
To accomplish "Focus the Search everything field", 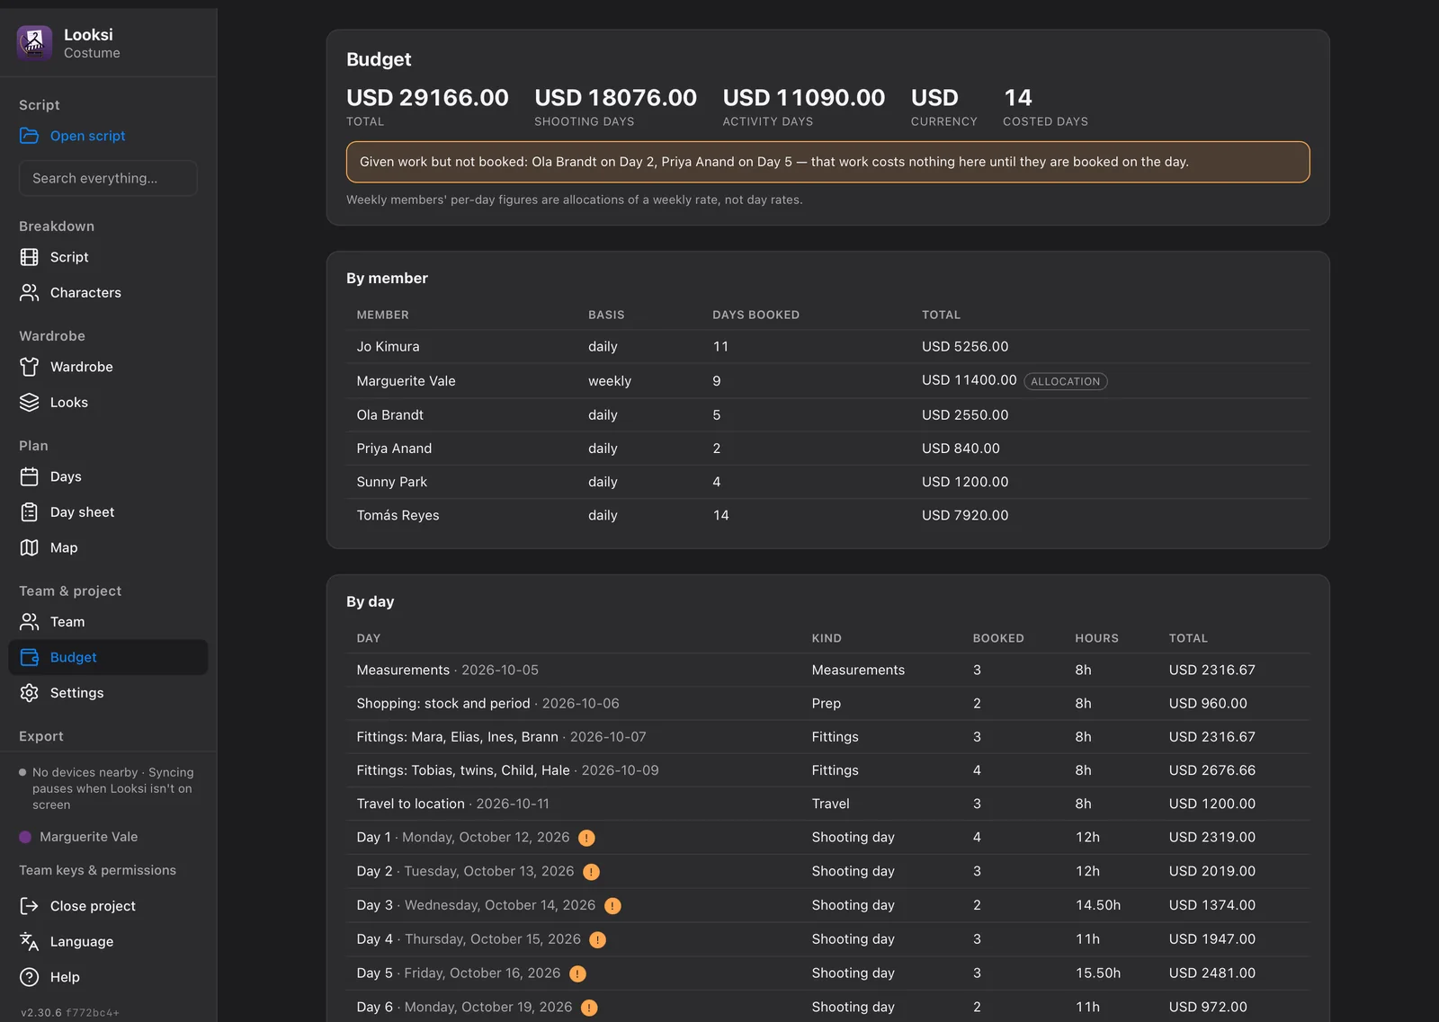I will click(x=108, y=178).
